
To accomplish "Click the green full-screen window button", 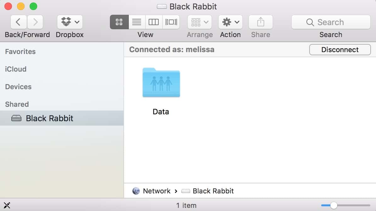I will click(33, 6).
